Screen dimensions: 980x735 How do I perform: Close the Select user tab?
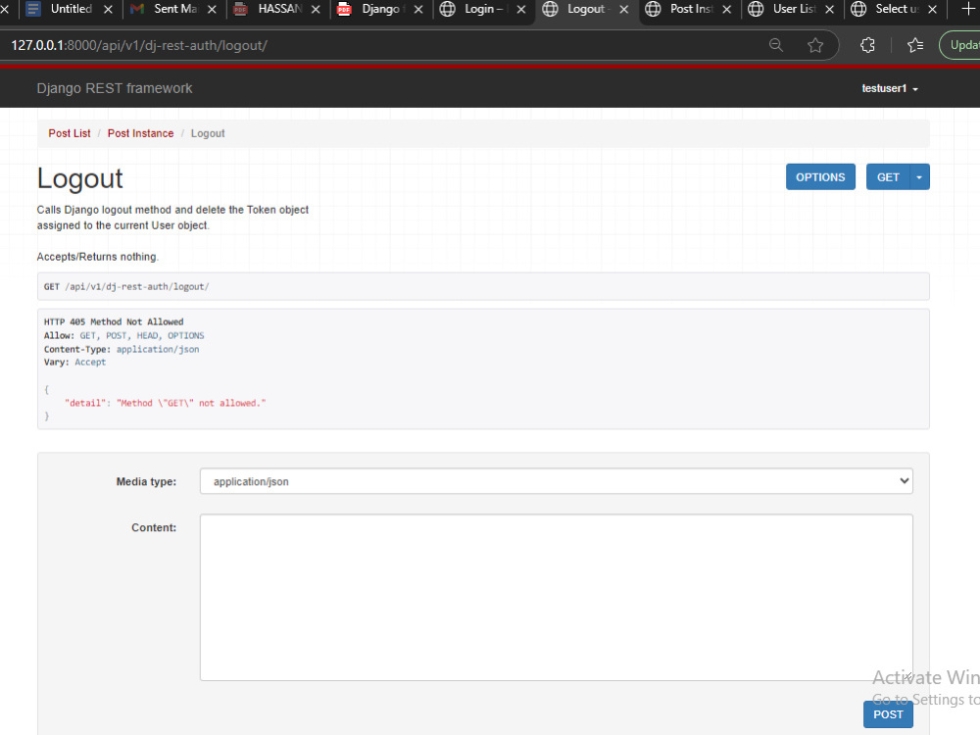tap(933, 10)
